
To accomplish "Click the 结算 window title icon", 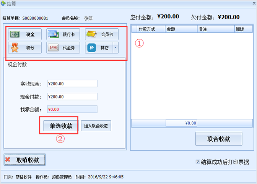I will click(x=3, y=3).
